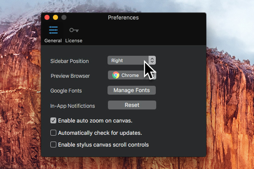Close the Preferences window with red button
The width and height of the screenshot is (254, 169).
(47, 17)
